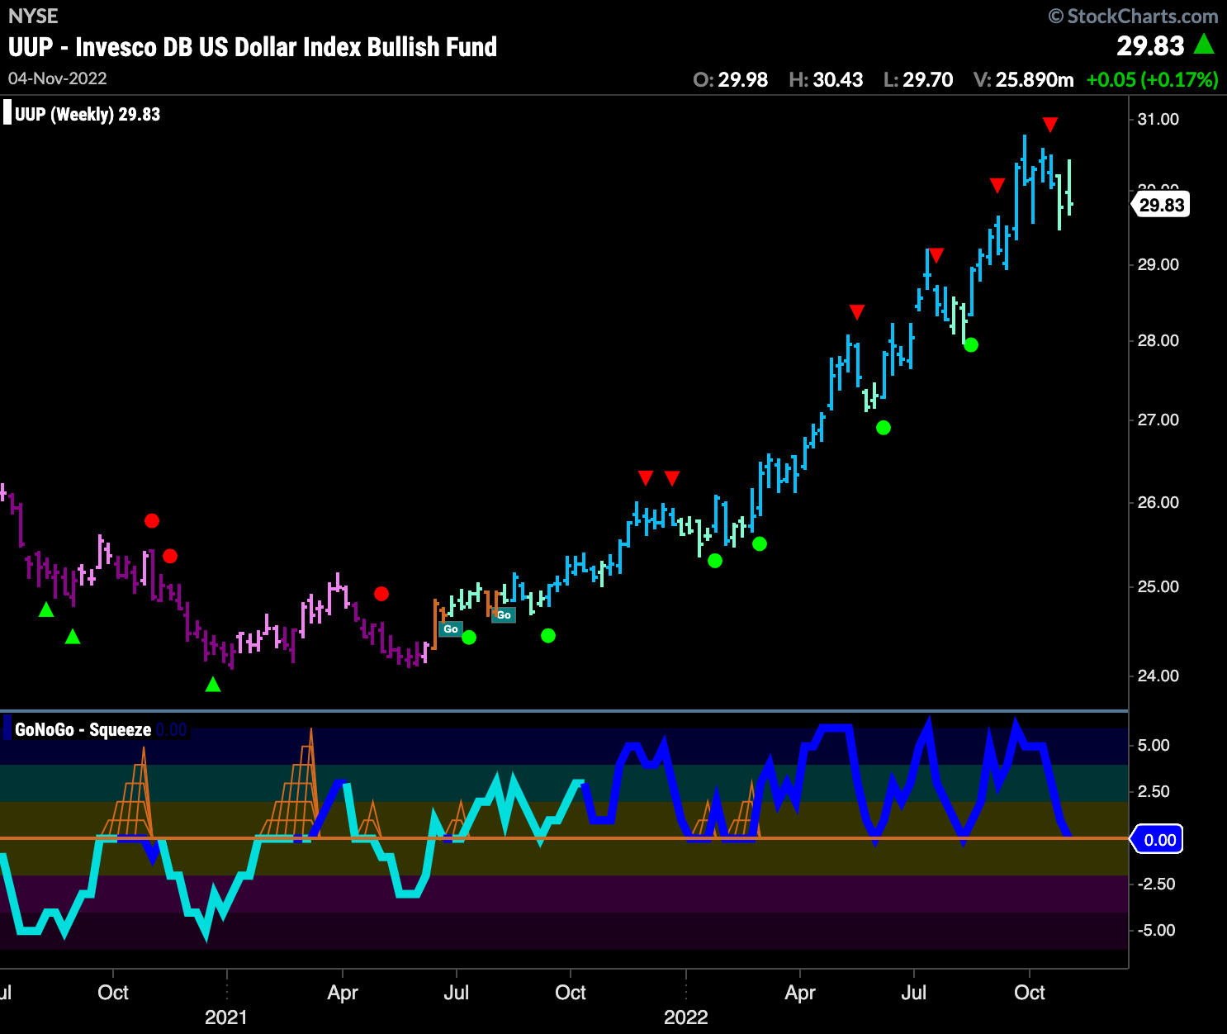The image size is (1227, 1034).
Task: Click the low value L: 29.70
Action: pyautogui.click(x=918, y=80)
